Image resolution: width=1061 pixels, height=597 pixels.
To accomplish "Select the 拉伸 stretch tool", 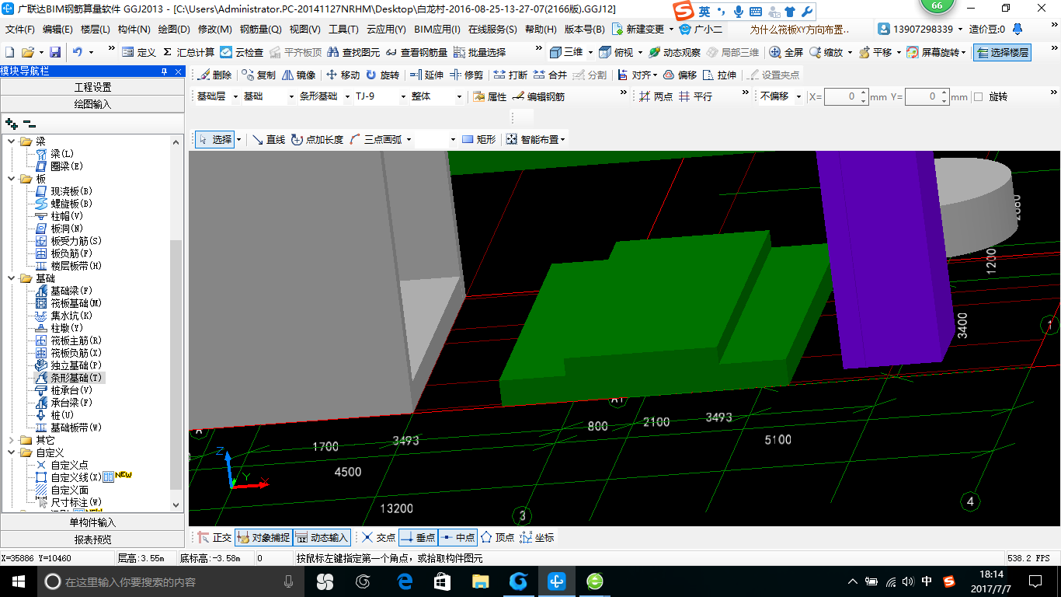I will [x=719, y=75].
